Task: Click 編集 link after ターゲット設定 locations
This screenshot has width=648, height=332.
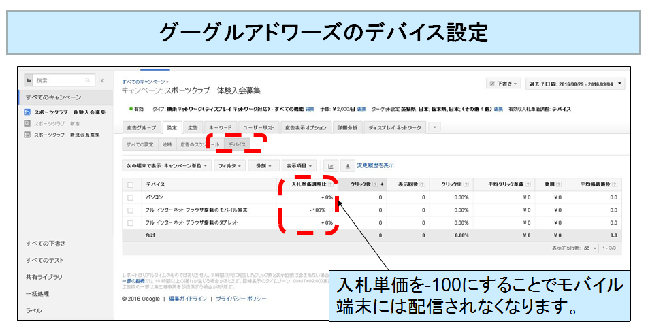Action: [x=498, y=109]
